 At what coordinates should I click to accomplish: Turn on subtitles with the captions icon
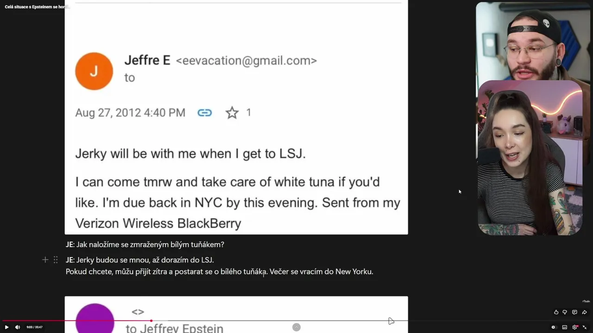pyautogui.click(x=564, y=327)
